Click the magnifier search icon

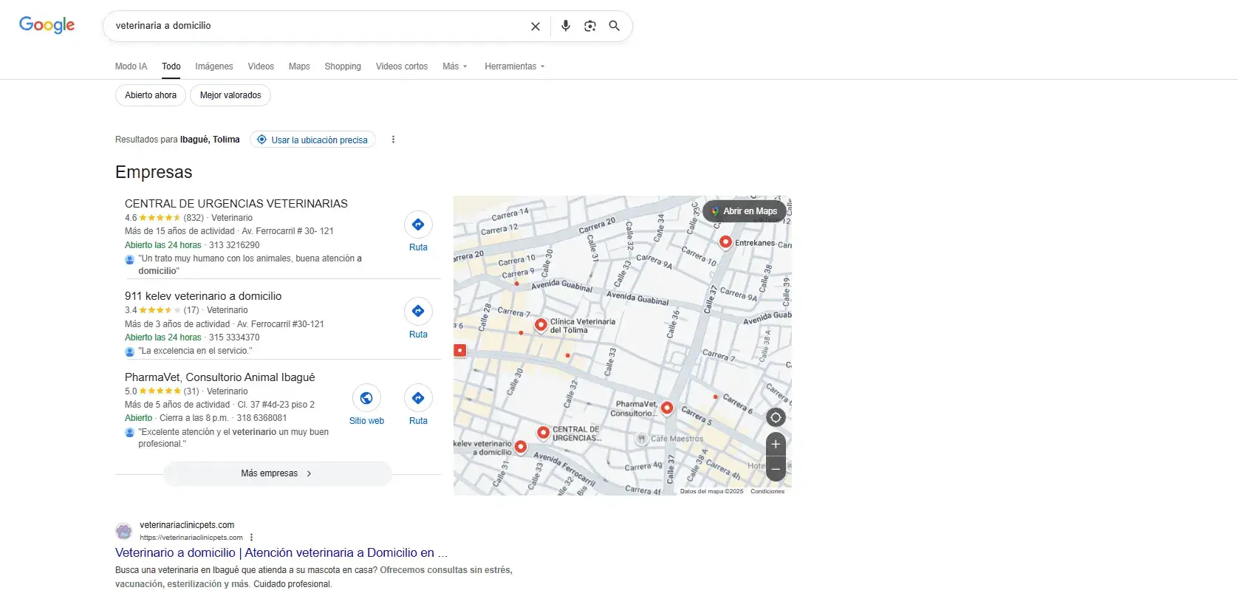click(614, 26)
